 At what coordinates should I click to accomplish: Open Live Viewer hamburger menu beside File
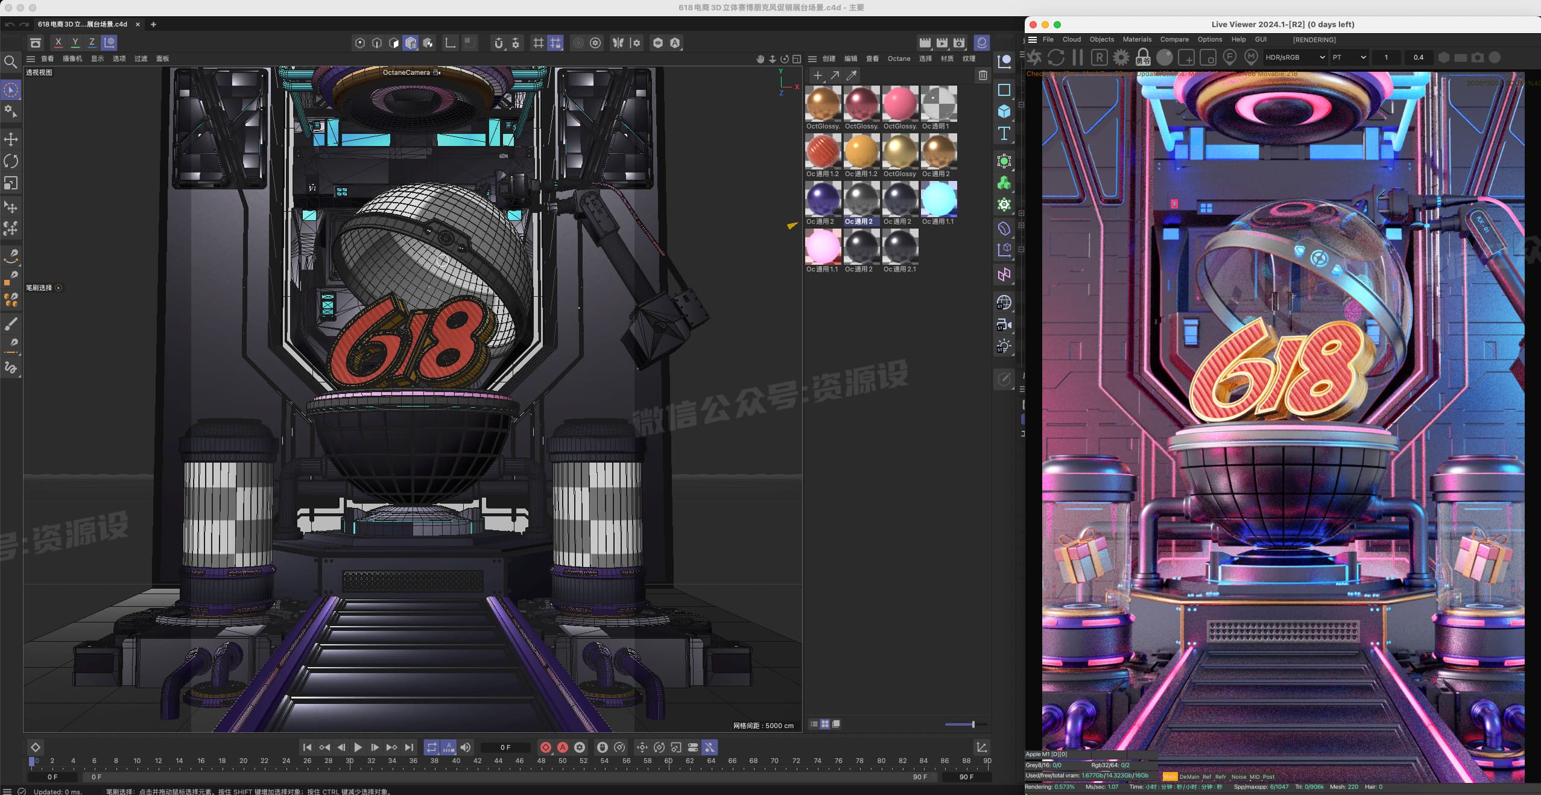(x=1033, y=39)
